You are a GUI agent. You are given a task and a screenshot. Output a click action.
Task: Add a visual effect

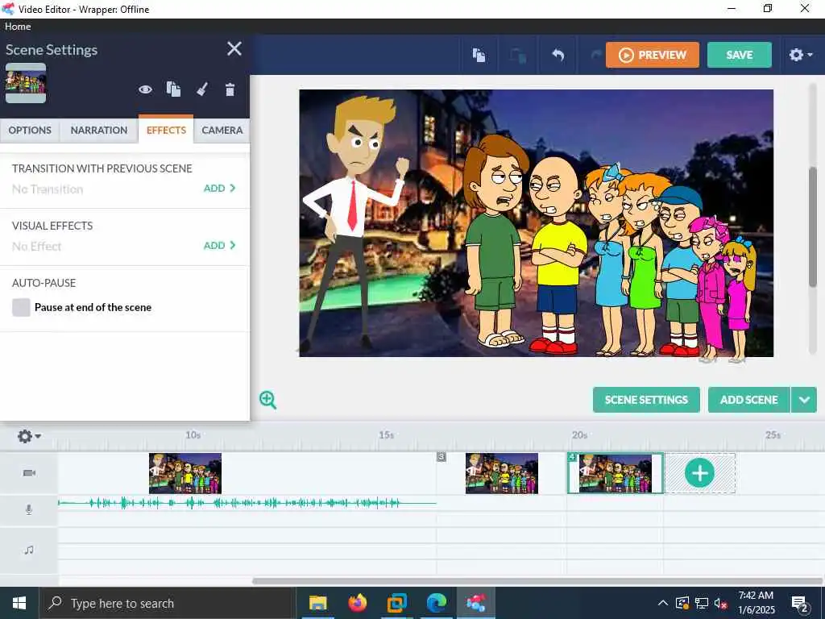click(x=219, y=246)
